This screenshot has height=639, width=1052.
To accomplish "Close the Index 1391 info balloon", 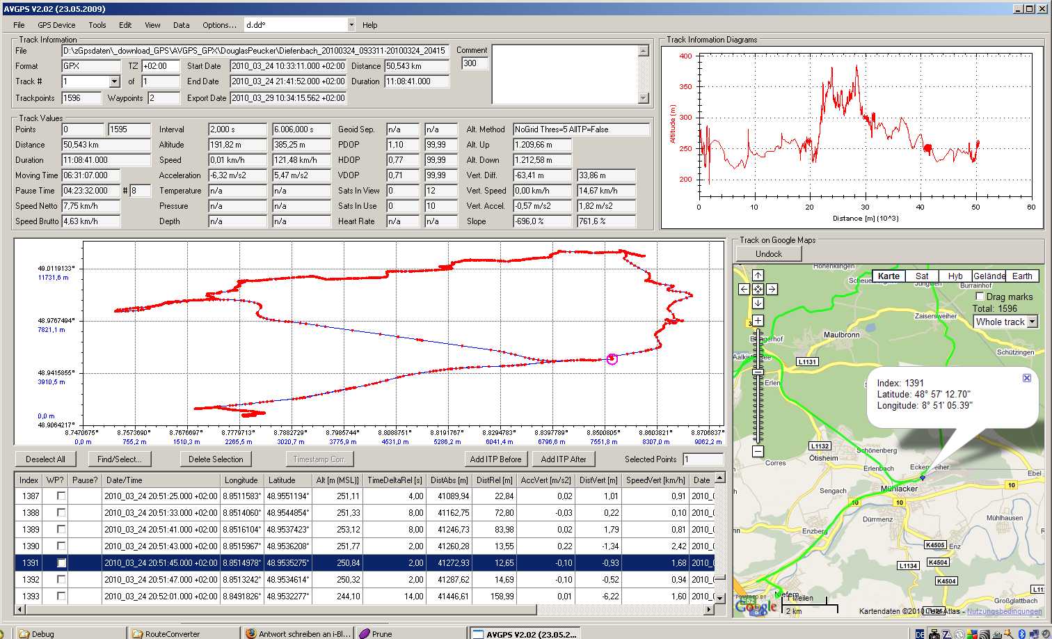I will coord(1026,377).
